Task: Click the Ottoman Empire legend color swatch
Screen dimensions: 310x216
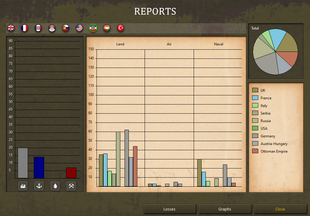Action: pos(255,151)
